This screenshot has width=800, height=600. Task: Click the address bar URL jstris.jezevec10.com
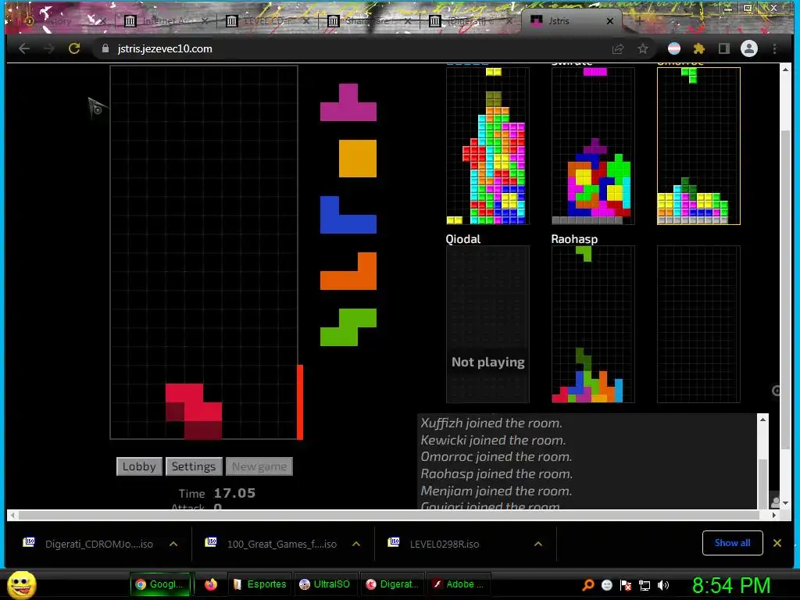(x=165, y=48)
